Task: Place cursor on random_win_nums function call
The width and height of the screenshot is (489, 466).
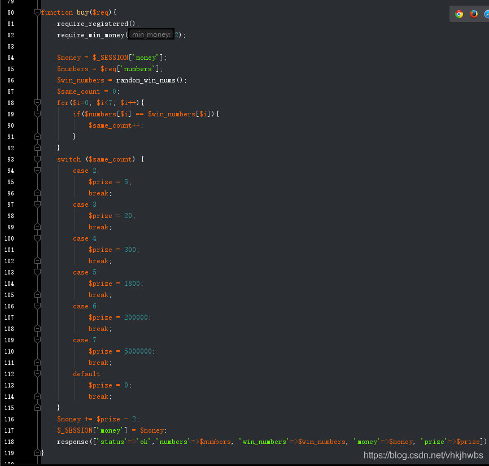Action: 146,80
